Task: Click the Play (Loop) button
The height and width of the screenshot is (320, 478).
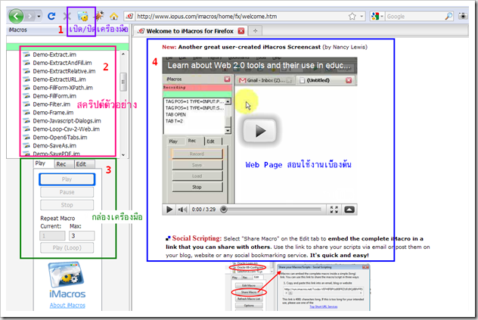Action: [67, 247]
